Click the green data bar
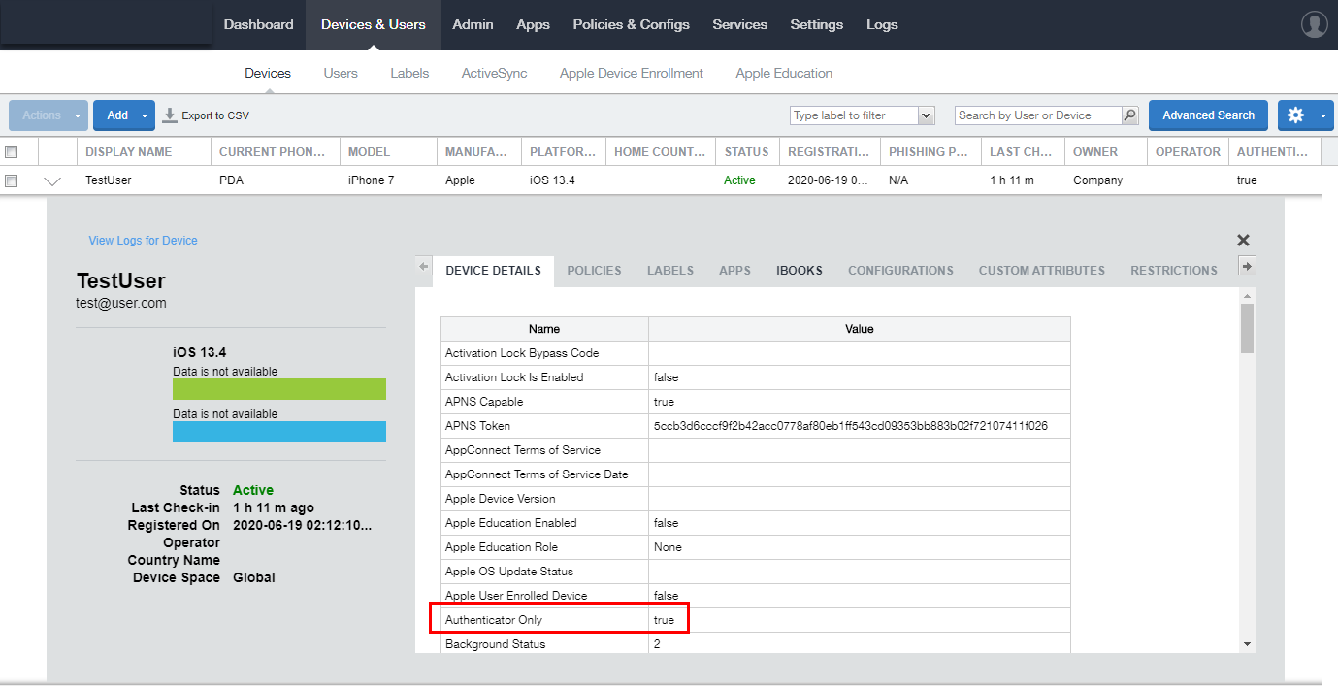 point(279,389)
